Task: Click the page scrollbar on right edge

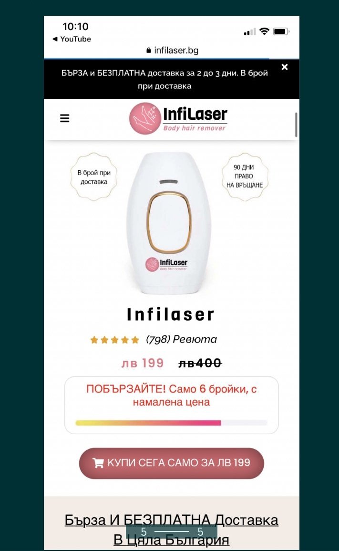Action: [296, 125]
